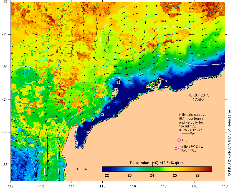Click the "Temperature (°C) n19 34% ql>=4" title
233x188 pixels.
pos(157,163)
